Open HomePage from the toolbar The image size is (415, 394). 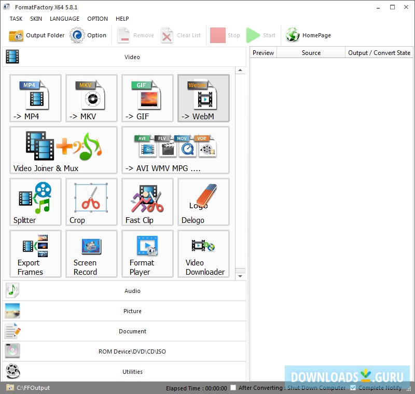point(308,35)
